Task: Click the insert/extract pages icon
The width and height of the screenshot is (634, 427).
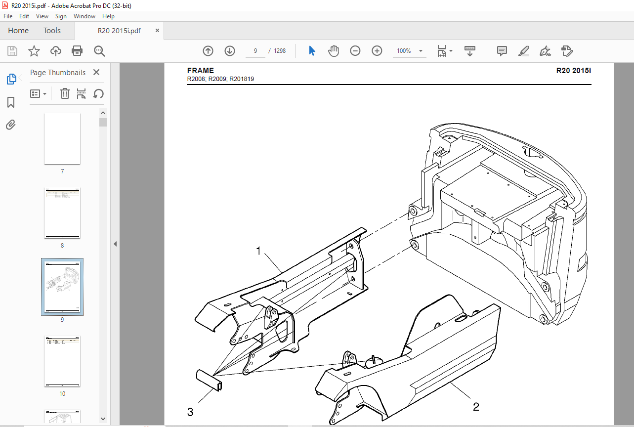Action: pos(82,93)
